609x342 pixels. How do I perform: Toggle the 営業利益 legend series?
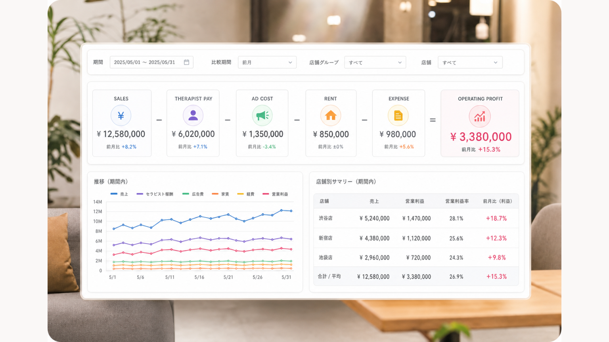275,194
